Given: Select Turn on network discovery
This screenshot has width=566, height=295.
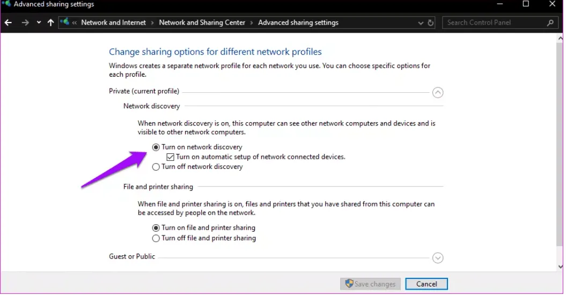Looking at the screenshot, I should coord(156,147).
